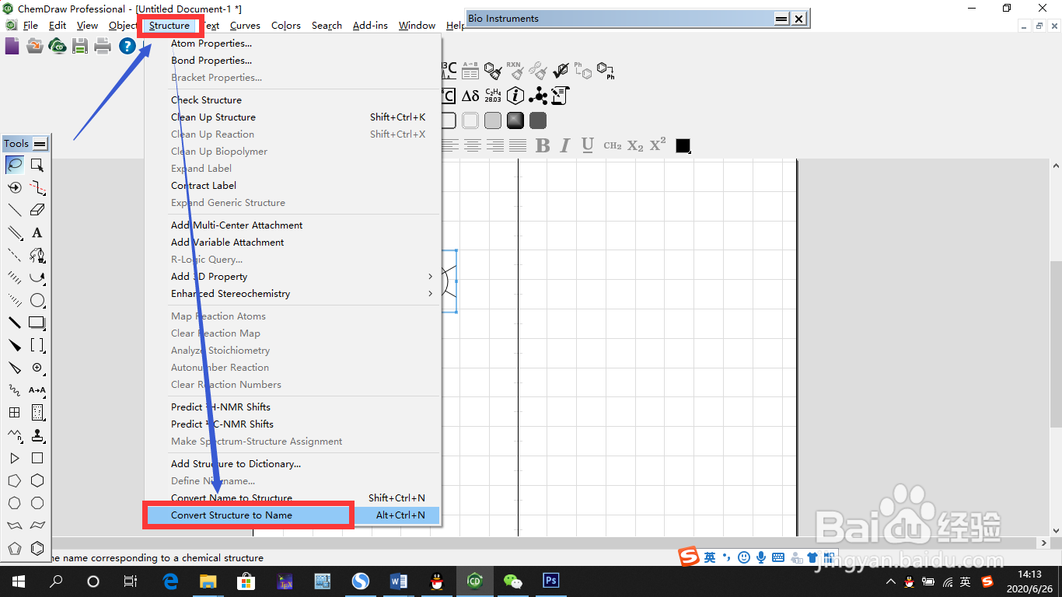The width and height of the screenshot is (1062, 597).
Task: Toggle justified text alignment
Action: pyautogui.click(x=518, y=145)
